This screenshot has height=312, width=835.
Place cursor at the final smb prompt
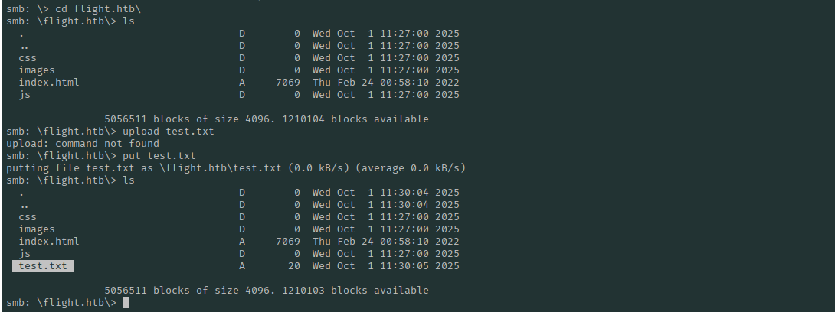click(x=125, y=303)
